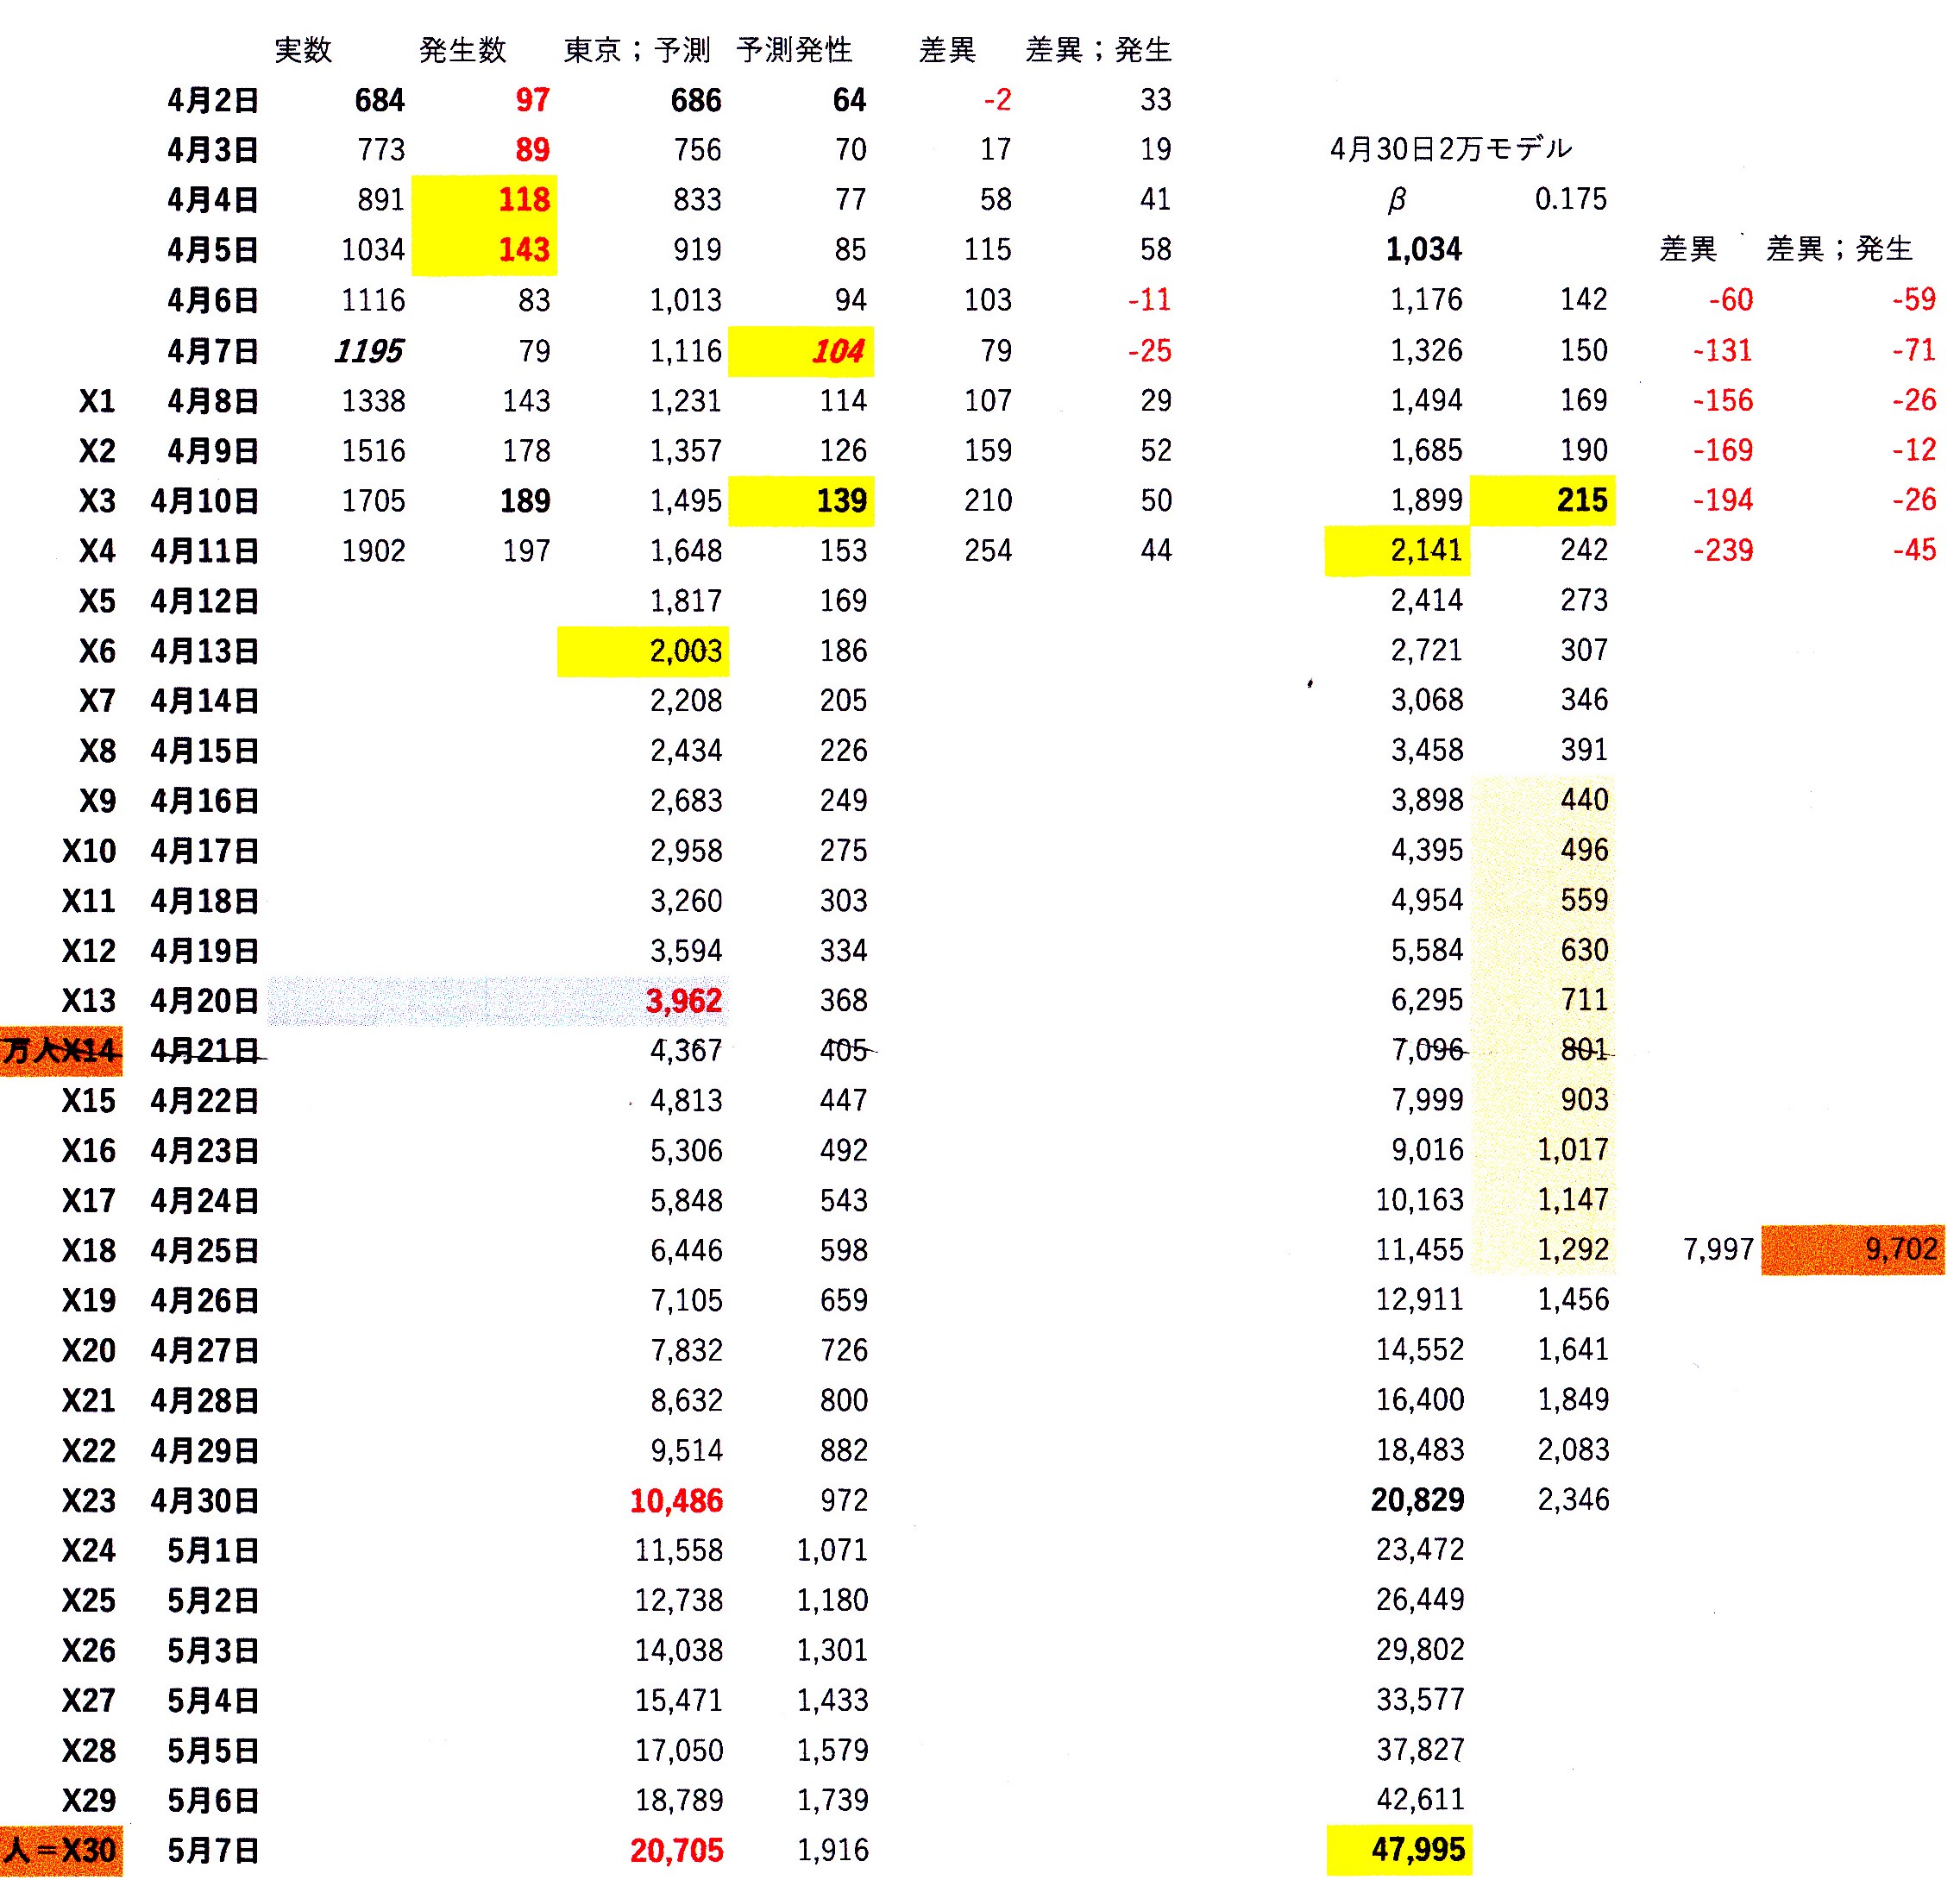Click the X1 row label

click(97, 401)
